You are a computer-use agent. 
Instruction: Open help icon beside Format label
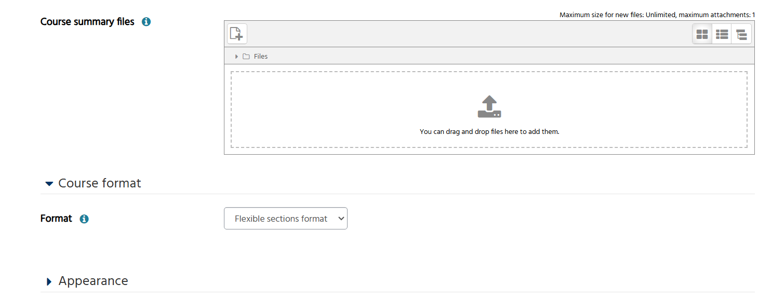84,219
